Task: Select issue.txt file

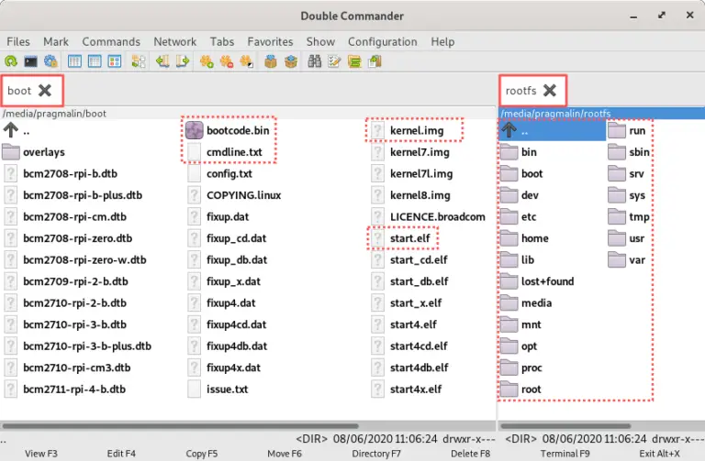Action: (227, 389)
